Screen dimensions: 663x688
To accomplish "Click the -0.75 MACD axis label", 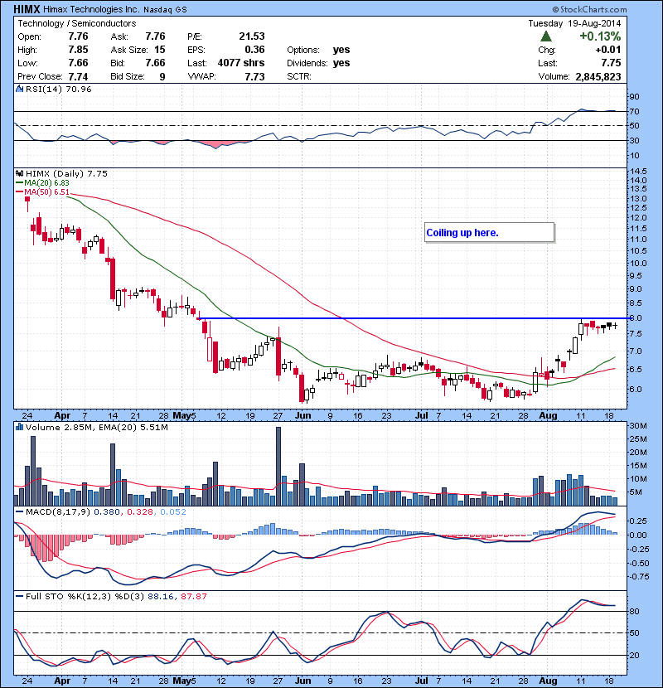I will 638,577.
